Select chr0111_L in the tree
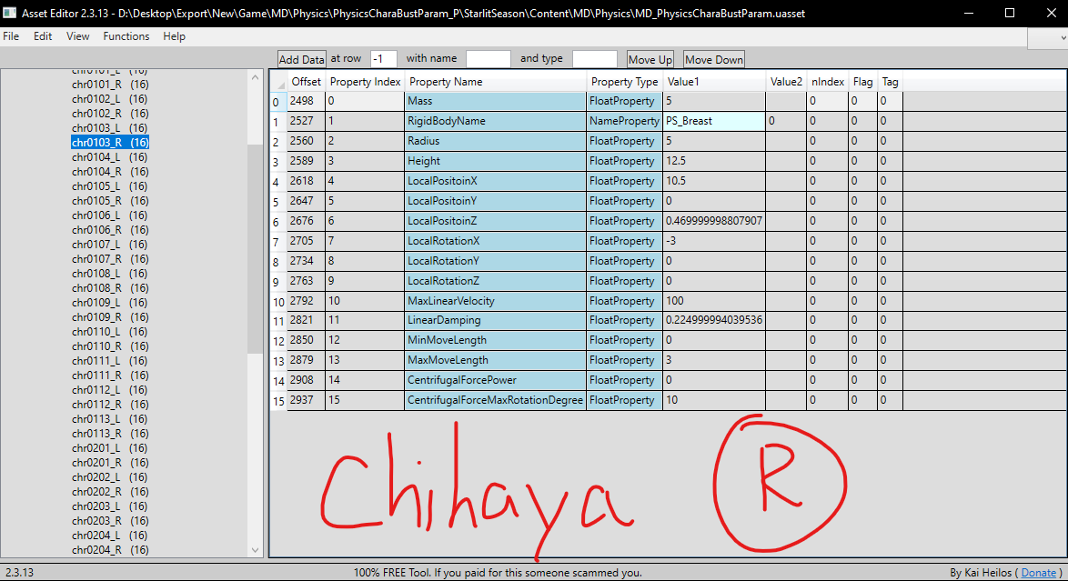 [x=110, y=360]
